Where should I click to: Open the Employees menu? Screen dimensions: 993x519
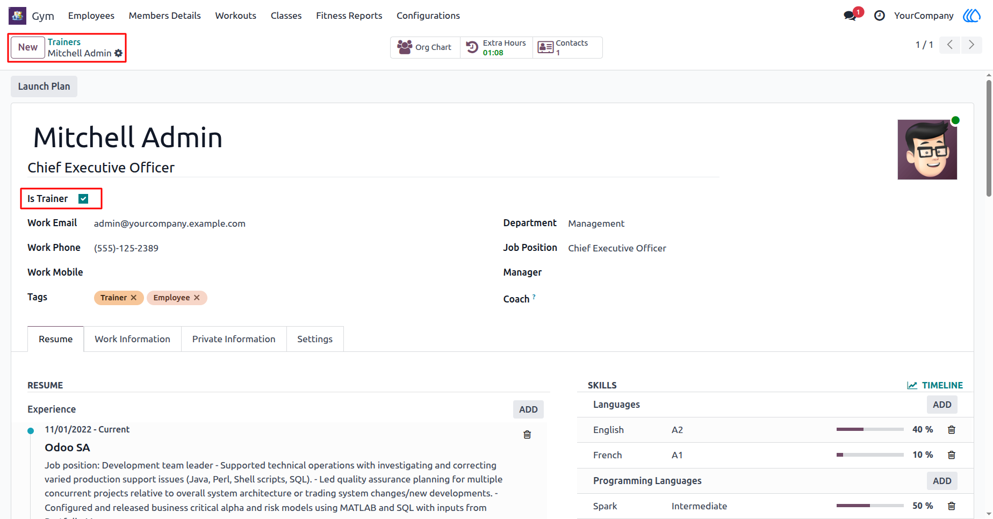click(91, 16)
